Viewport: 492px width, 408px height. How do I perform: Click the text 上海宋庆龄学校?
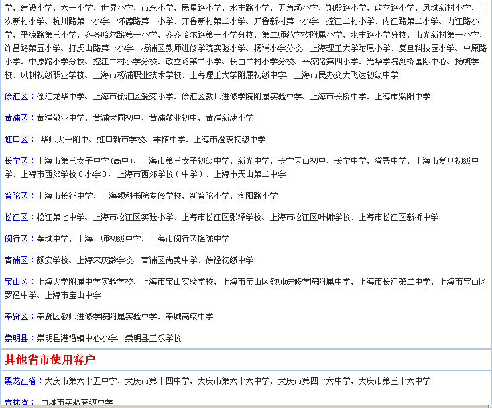[105, 260]
